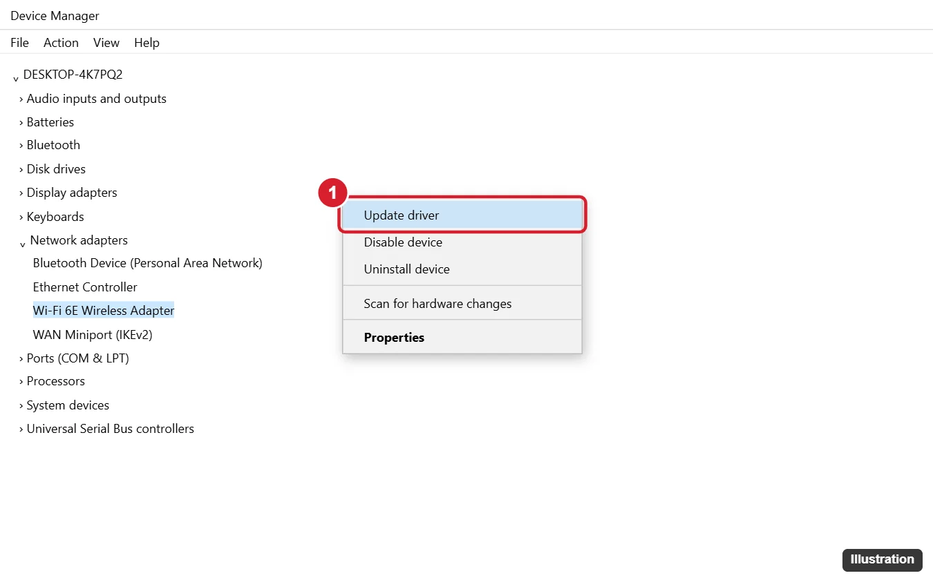Screen dimensions: 933x580
Task: Select WAN Miniport (IKEv2) device
Action: tap(93, 335)
